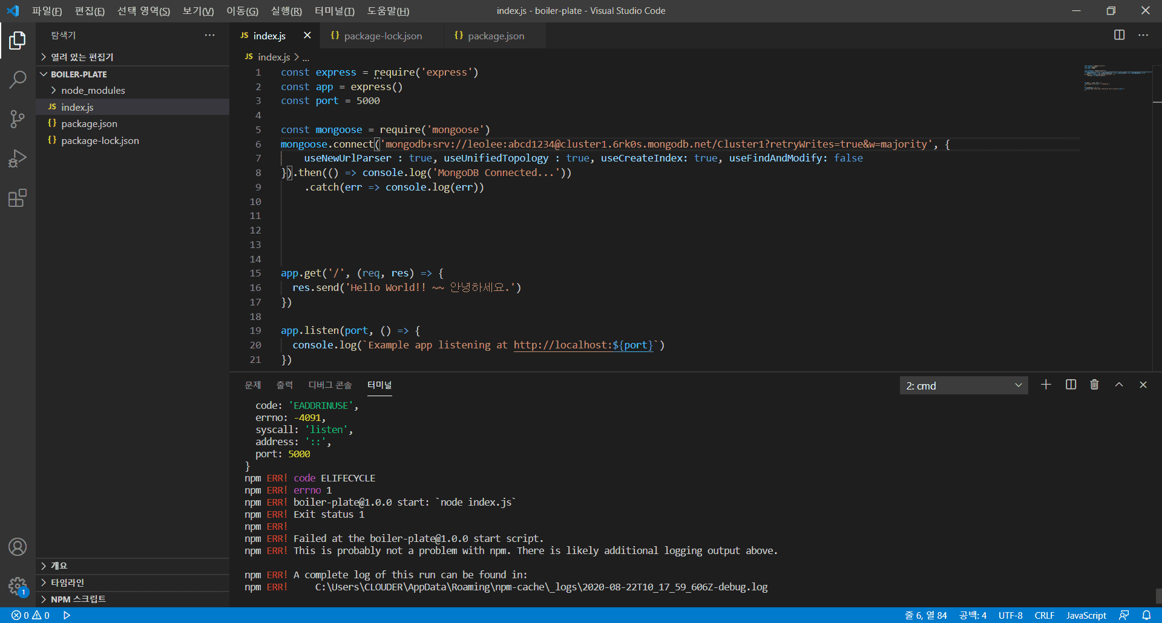This screenshot has height=623, width=1162.
Task: Open the Accounts menu icon
Action: pyautogui.click(x=18, y=547)
